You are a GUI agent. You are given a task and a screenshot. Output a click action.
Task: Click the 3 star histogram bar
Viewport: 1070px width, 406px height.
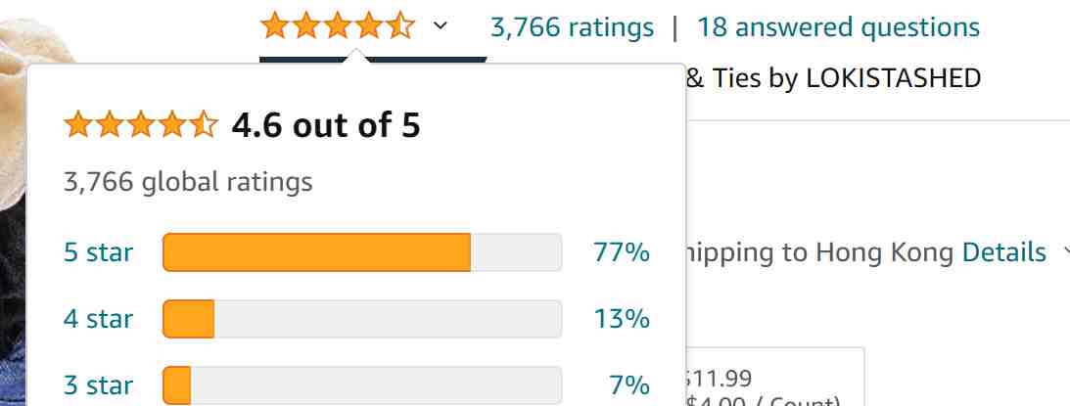362,385
